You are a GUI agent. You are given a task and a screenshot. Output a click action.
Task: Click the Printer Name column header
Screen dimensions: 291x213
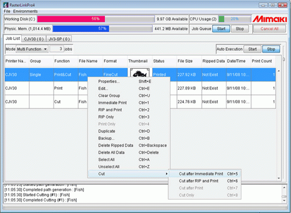(17, 61)
